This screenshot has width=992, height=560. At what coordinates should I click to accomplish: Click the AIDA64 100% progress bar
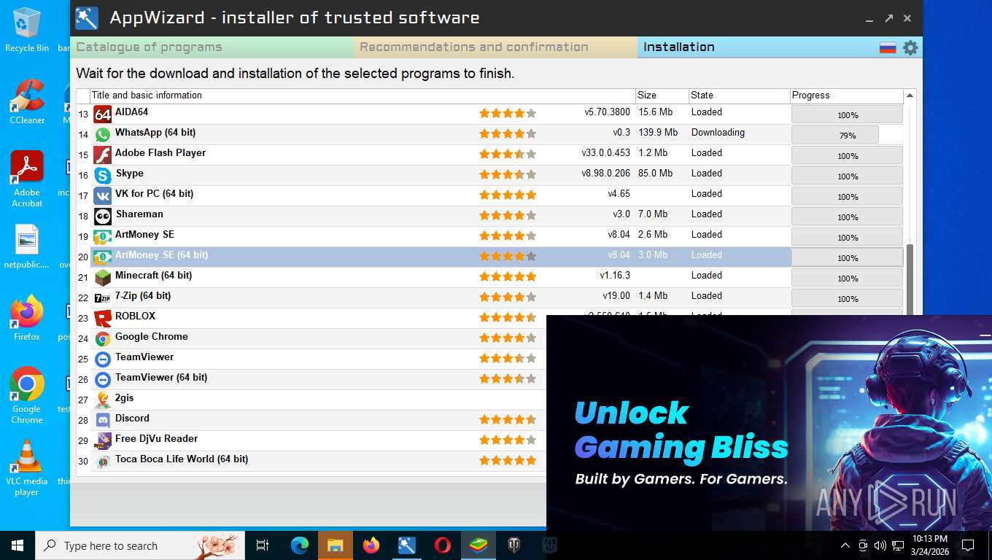point(847,114)
